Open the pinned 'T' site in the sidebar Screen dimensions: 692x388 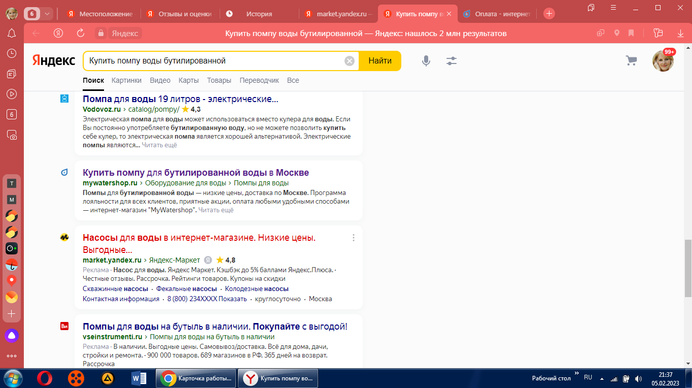12,183
